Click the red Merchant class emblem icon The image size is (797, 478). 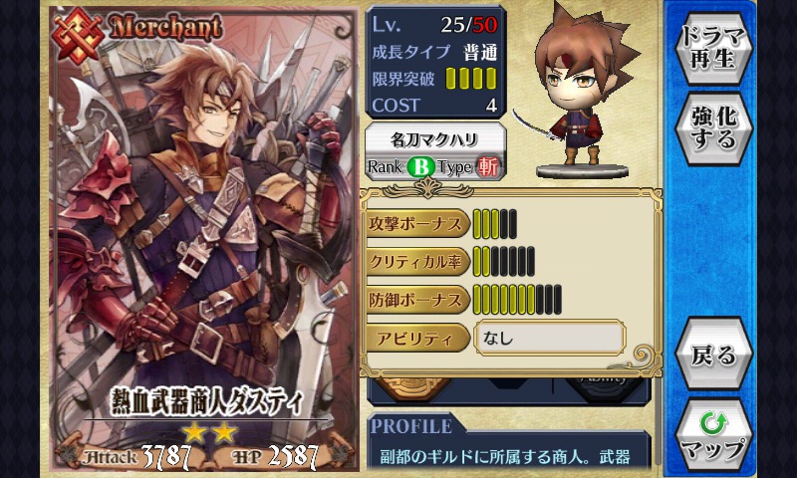point(79,36)
